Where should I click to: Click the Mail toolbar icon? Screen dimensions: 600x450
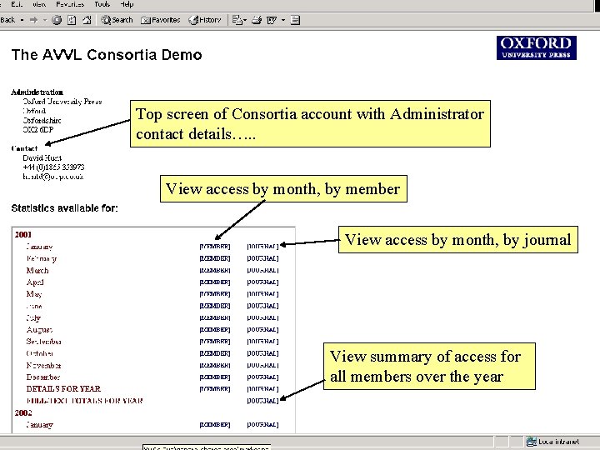point(237,20)
